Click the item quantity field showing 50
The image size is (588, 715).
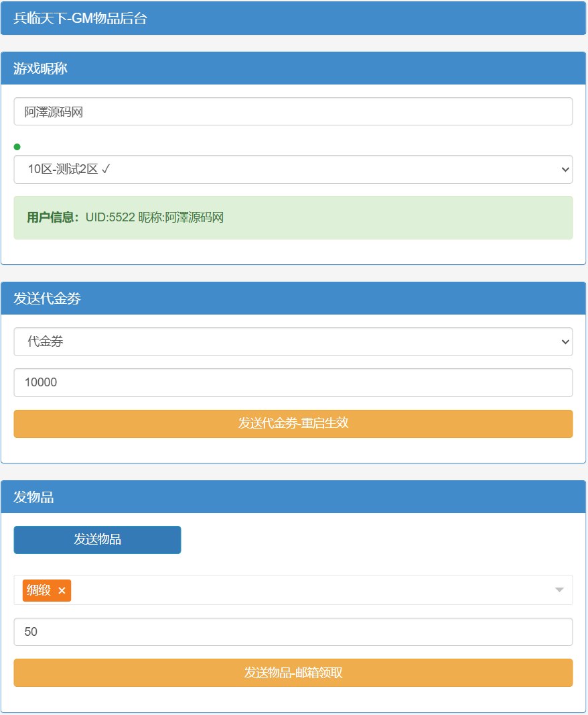point(293,631)
